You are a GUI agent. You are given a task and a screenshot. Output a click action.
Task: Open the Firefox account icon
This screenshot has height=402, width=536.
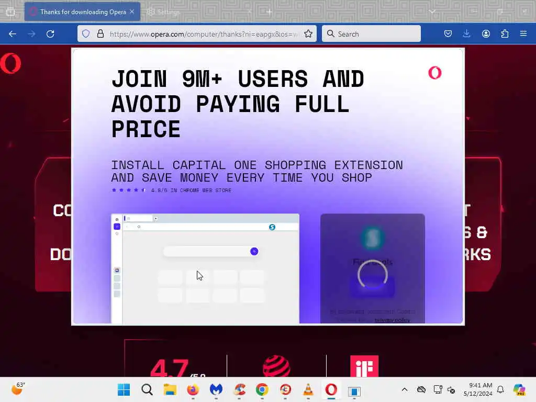pyautogui.click(x=486, y=33)
